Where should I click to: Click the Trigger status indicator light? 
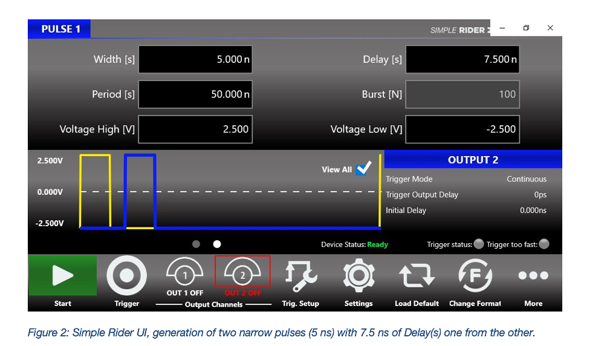(x=479, y=244)
